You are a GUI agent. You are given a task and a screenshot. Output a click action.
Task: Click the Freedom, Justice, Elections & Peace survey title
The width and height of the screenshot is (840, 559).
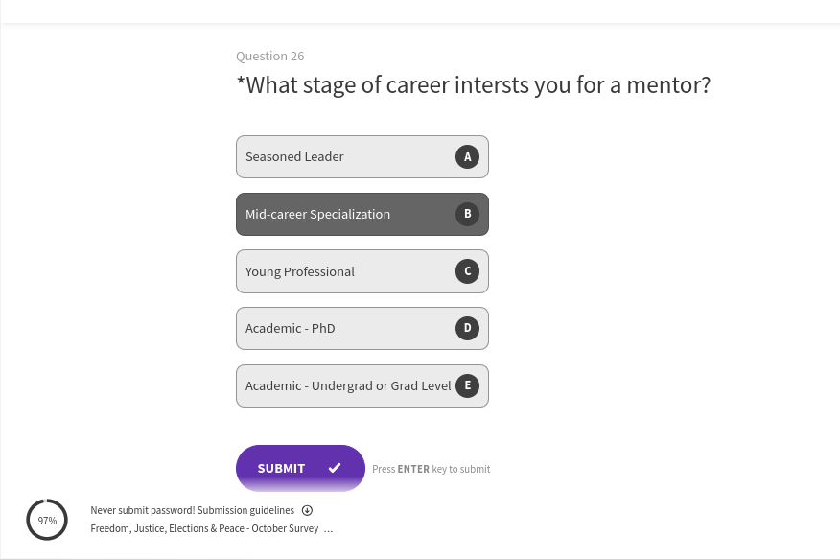[204, 528]
